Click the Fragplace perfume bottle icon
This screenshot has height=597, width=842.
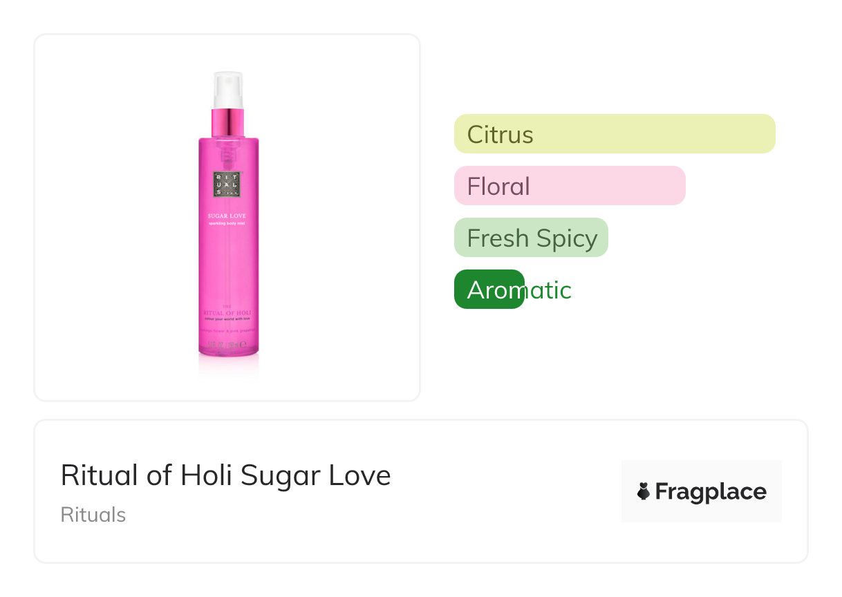pyautogui.click(x=644, y=492)
